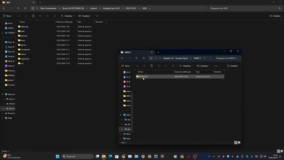Show hidden system tray icons
The height and width of the screenshot is (160, 284).
(x=209, y=156)
